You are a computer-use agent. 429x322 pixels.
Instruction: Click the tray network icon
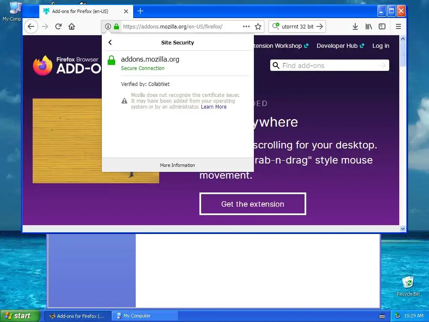398,316
